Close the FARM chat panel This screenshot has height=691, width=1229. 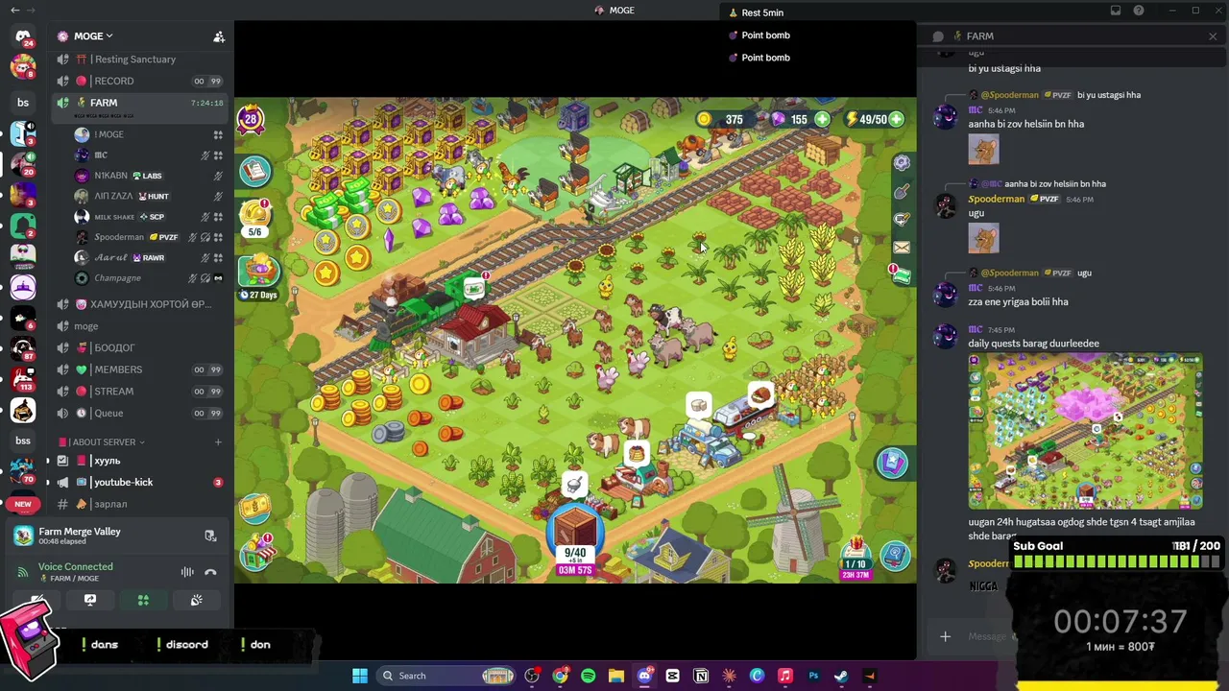click(1213, 36)
